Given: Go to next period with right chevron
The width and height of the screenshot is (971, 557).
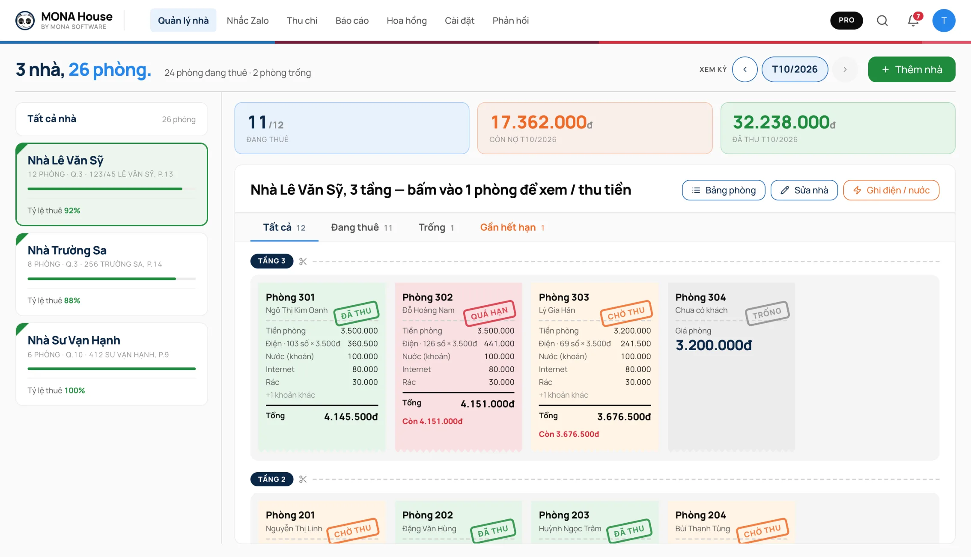Looking at the screenshot, I should tap(845, 69).
